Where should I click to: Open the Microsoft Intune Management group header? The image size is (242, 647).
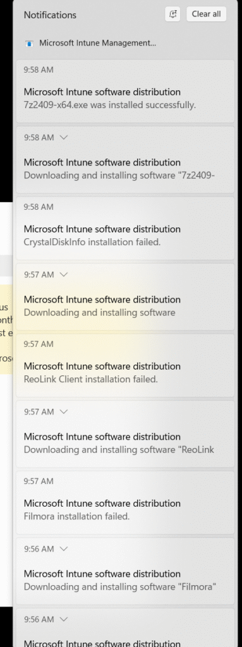click(x=90, y=43)
